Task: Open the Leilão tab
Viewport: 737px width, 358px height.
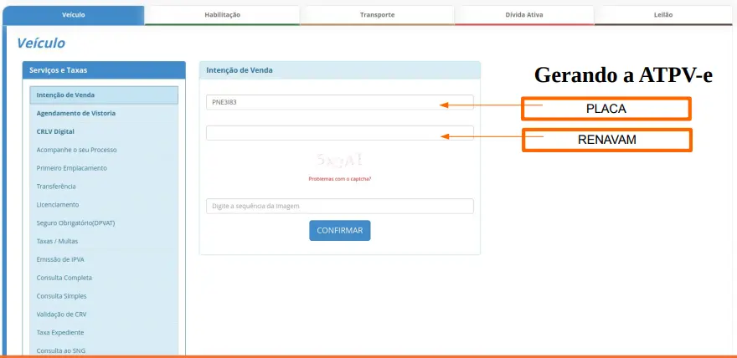Action: (x=664, y=15)
